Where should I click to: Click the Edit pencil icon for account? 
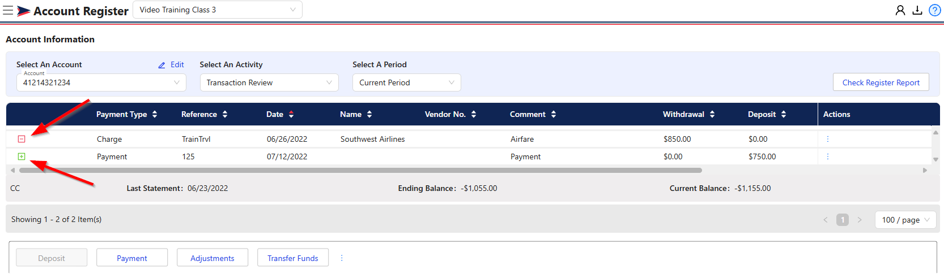click(x=162, y=65)
